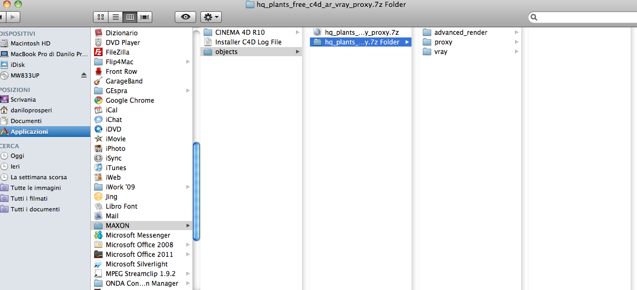Switch to icon view mode
637x290 pixels.
tap(101, 17)
